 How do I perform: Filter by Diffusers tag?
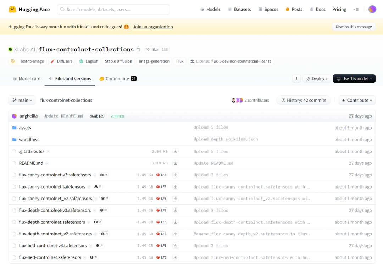(x=61, y=61)
